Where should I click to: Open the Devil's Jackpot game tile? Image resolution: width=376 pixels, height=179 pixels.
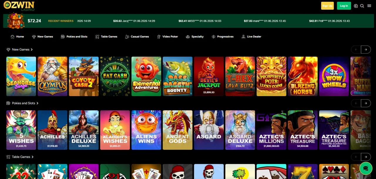[209, 76]
